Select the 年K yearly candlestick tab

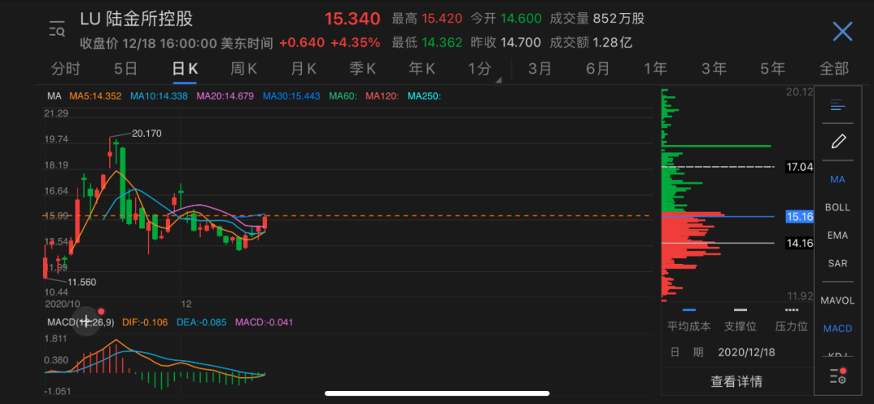point(422,69)
